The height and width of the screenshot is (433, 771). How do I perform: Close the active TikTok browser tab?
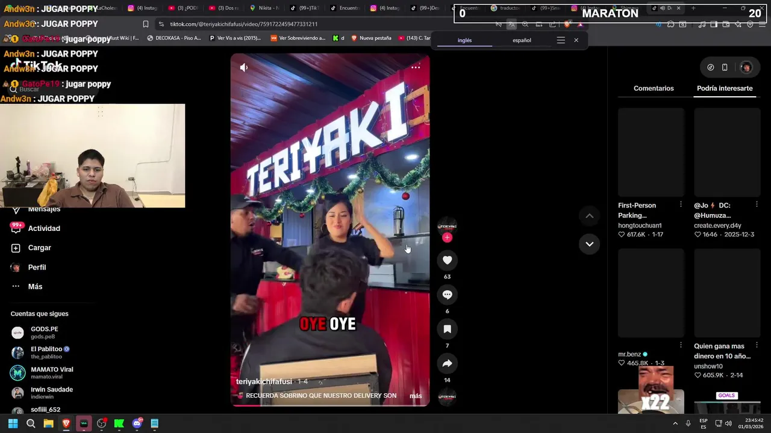click(678, 8)
